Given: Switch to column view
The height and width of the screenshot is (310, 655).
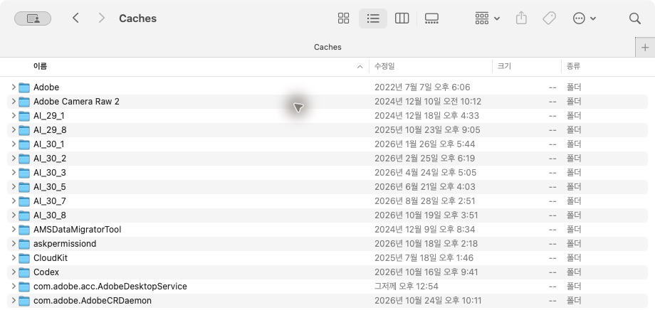Looking at the screenshot, I should 402,18.
